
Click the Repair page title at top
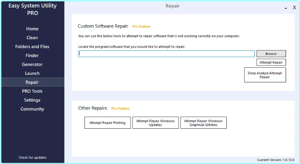[172, 6]
